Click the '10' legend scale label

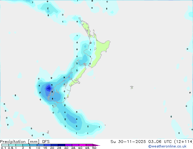pos(38,148)
